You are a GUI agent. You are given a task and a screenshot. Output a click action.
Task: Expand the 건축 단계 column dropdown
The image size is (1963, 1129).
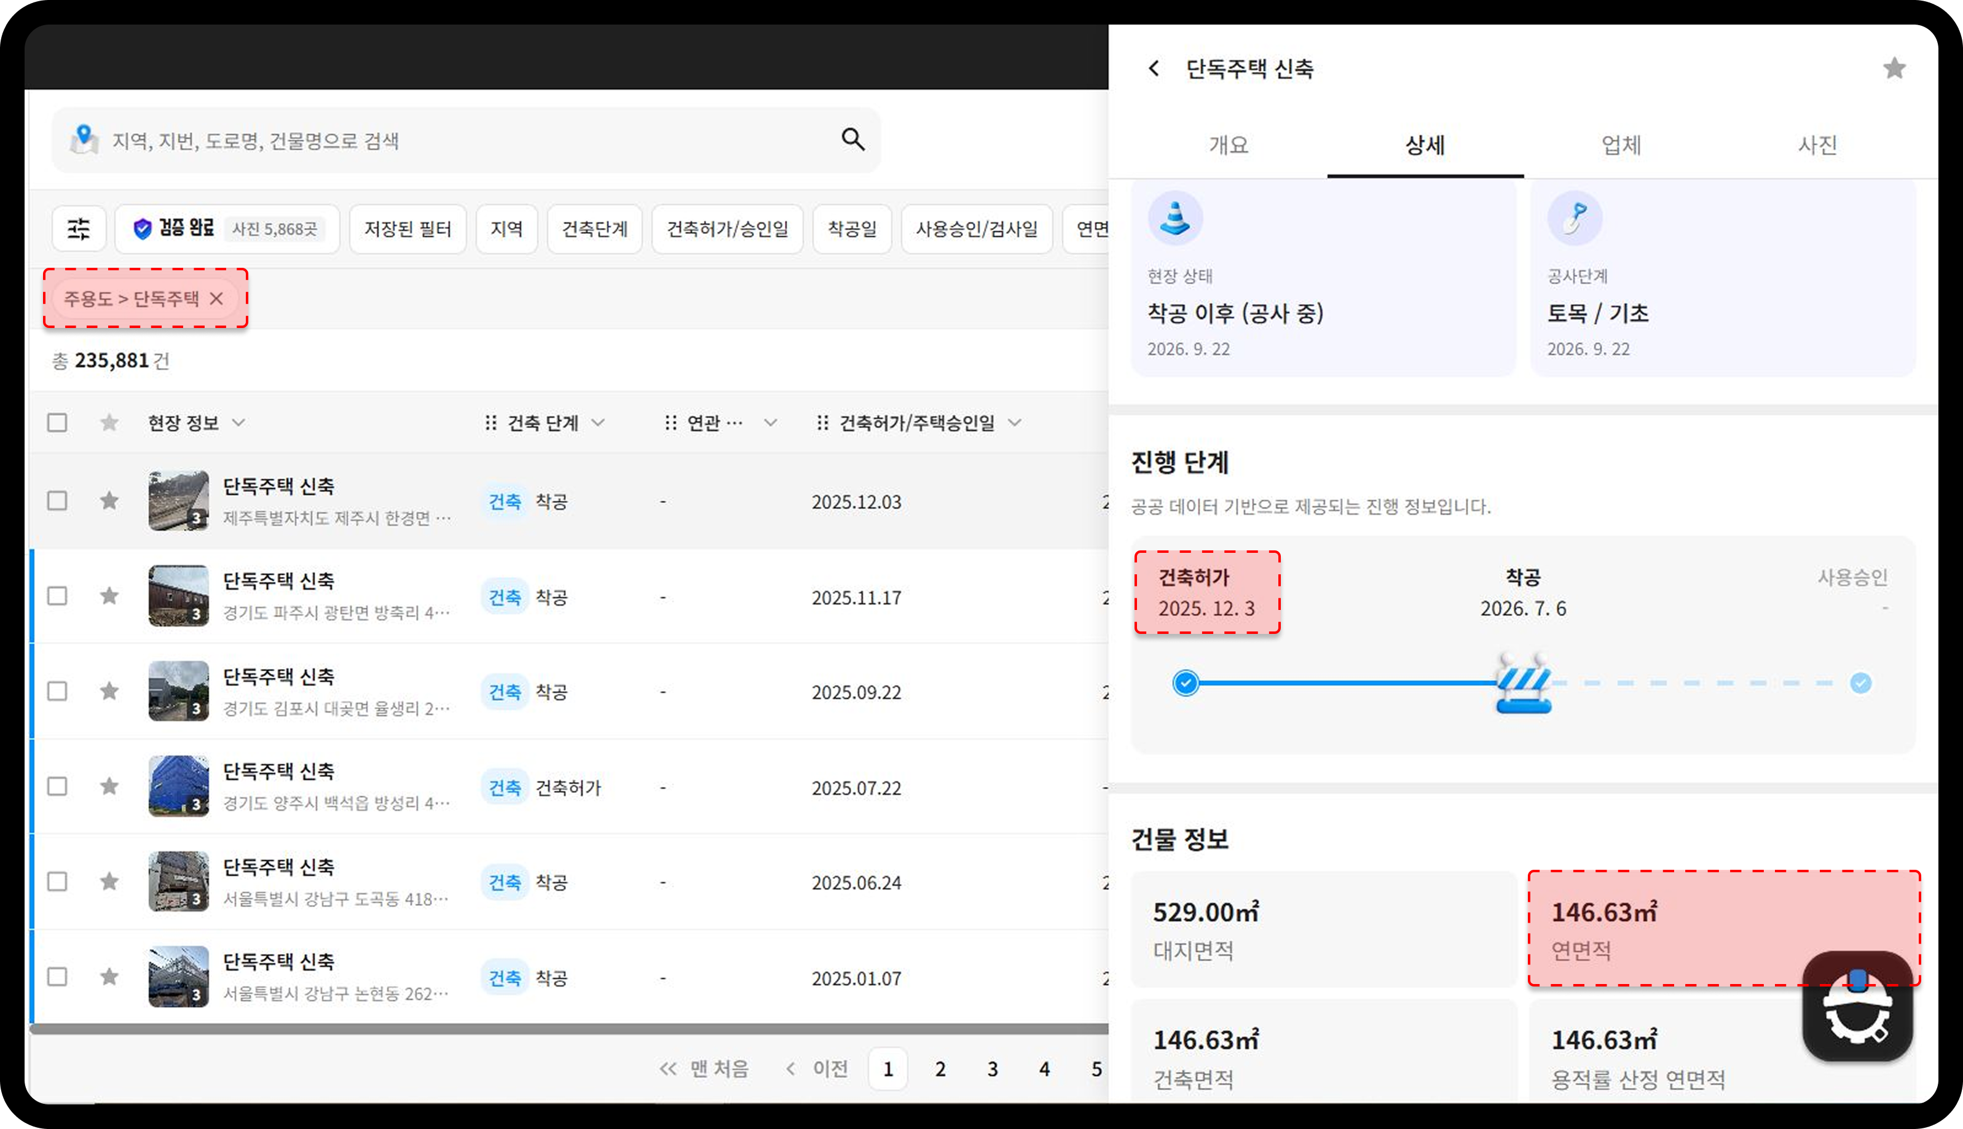598,423
